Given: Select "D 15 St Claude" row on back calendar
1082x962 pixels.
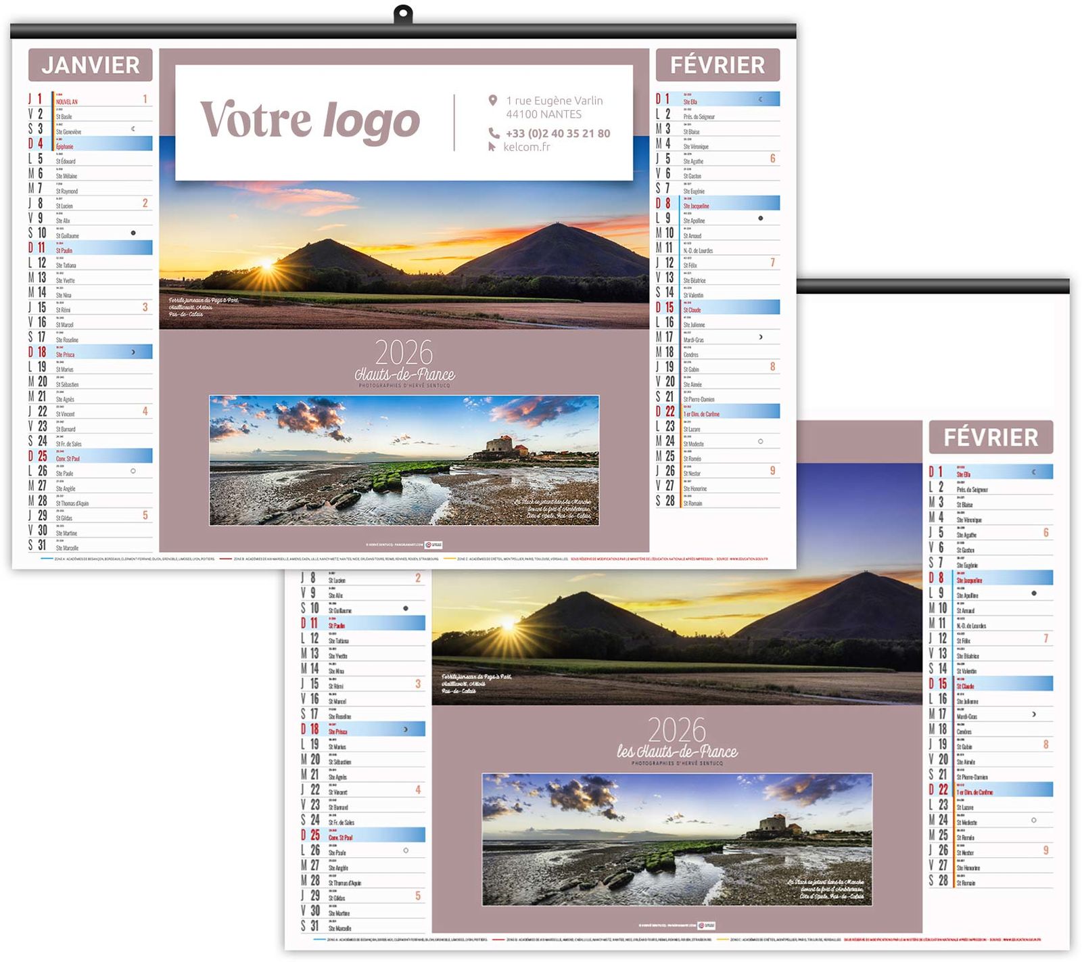Looking at the screenshot, I should point(991,684).
